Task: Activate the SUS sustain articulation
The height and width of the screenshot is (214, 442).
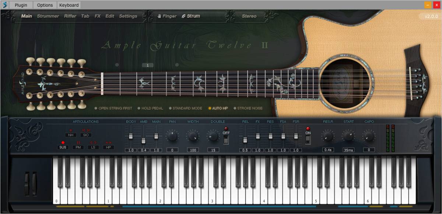Action: coord(63,147)
